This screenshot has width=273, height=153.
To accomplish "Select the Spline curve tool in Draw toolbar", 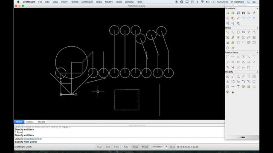I will click(x=249, y=37).
